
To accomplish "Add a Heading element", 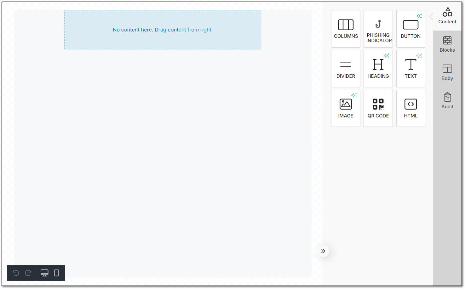I will [378, 68].
